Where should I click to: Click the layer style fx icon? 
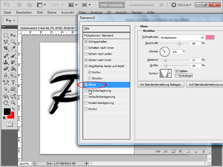[165, 151]
